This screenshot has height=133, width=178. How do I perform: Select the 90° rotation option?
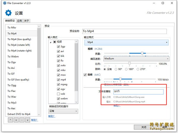[116, 69]
